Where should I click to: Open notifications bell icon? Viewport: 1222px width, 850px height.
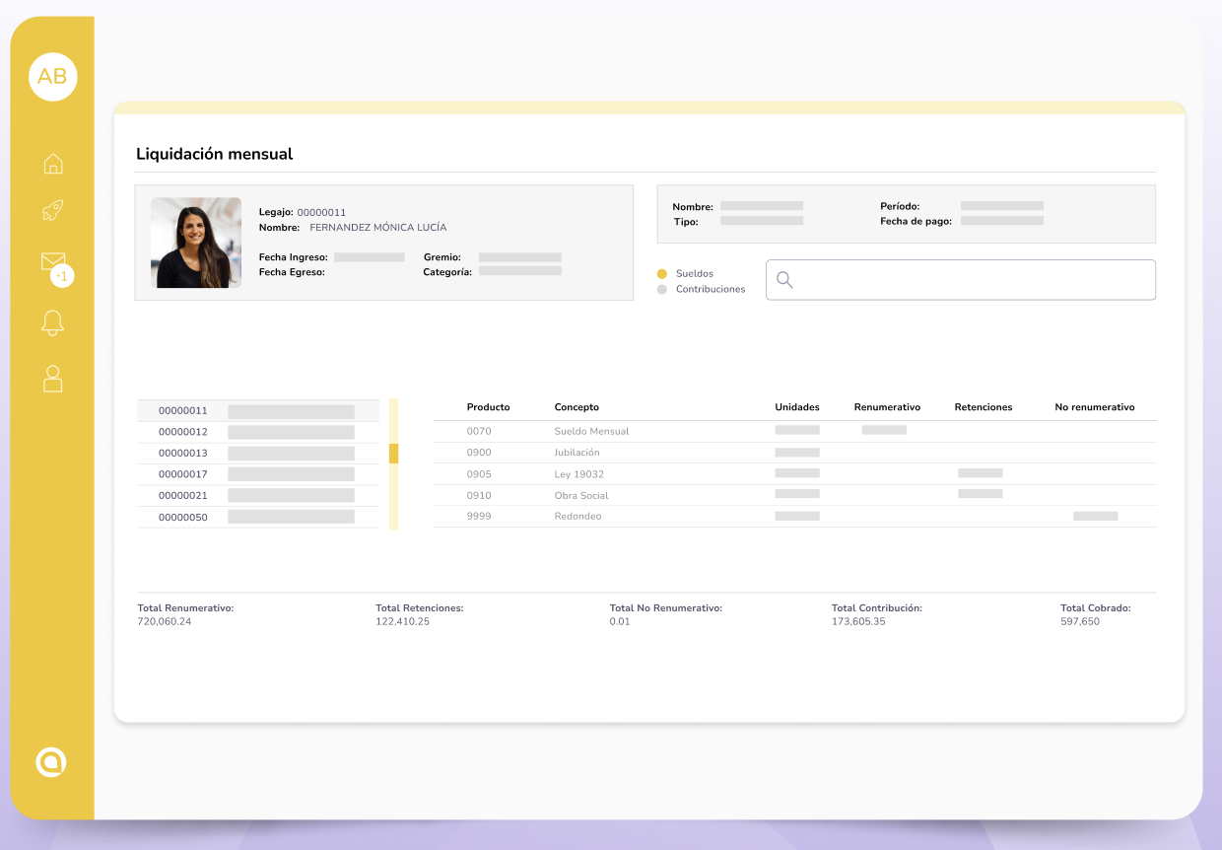pos(52,322)
